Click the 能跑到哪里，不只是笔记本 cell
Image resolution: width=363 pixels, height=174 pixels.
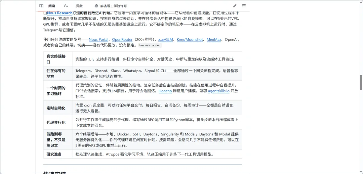(x=58, y=140)
